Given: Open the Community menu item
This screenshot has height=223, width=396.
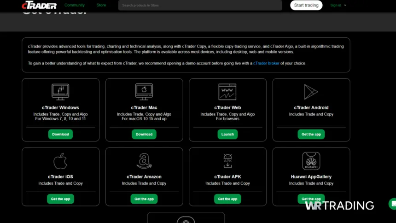Looking at the screenshot, I should (74, 6).
